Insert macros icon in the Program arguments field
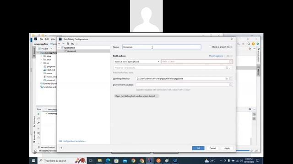293x164 pixels. tap(227, 68)
